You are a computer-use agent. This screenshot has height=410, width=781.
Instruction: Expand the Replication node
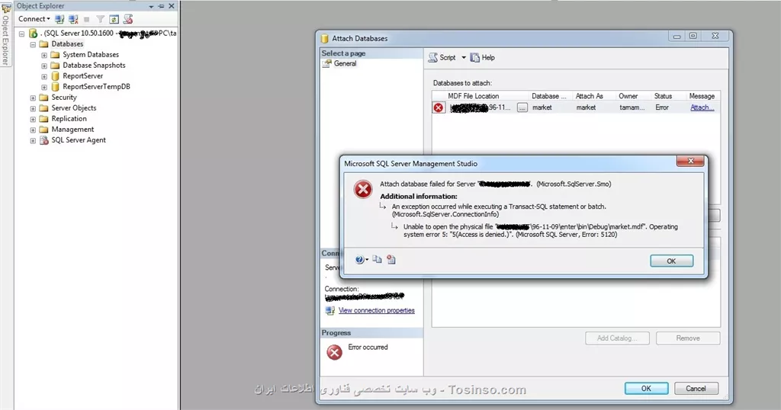tap(33, 120)
